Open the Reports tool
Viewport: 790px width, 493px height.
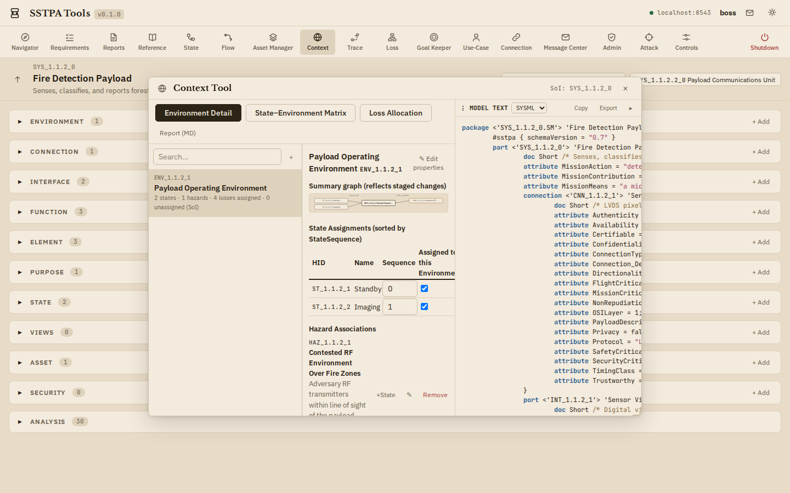[x=114, y=42]
